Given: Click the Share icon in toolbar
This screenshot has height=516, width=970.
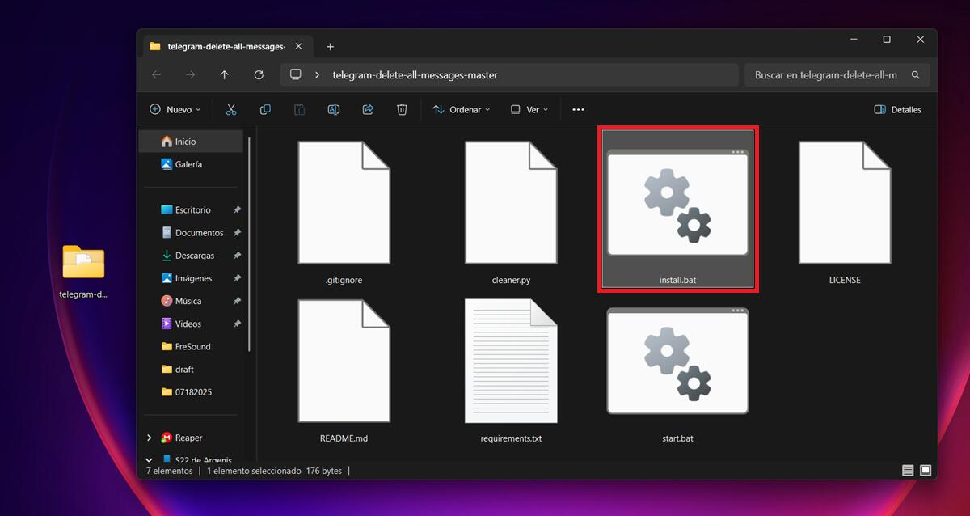Looking at the screenshot, I should coord(368,109).
